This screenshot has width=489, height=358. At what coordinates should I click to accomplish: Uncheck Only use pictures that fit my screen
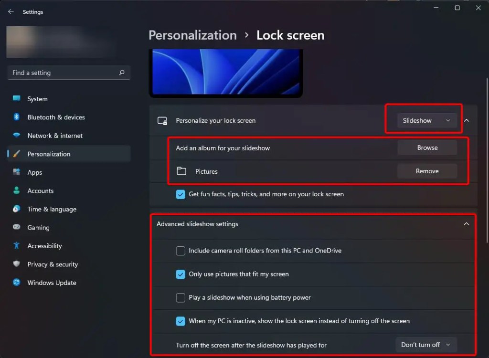pyautogui.click(x=181, y=274)
